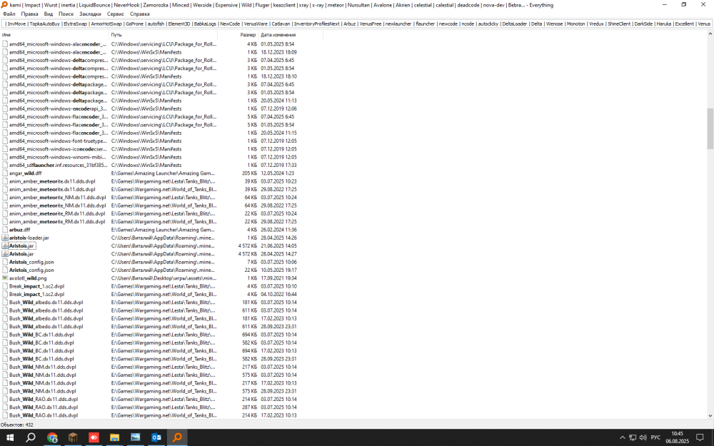Sort by the Размер column header

coord(238,34)
